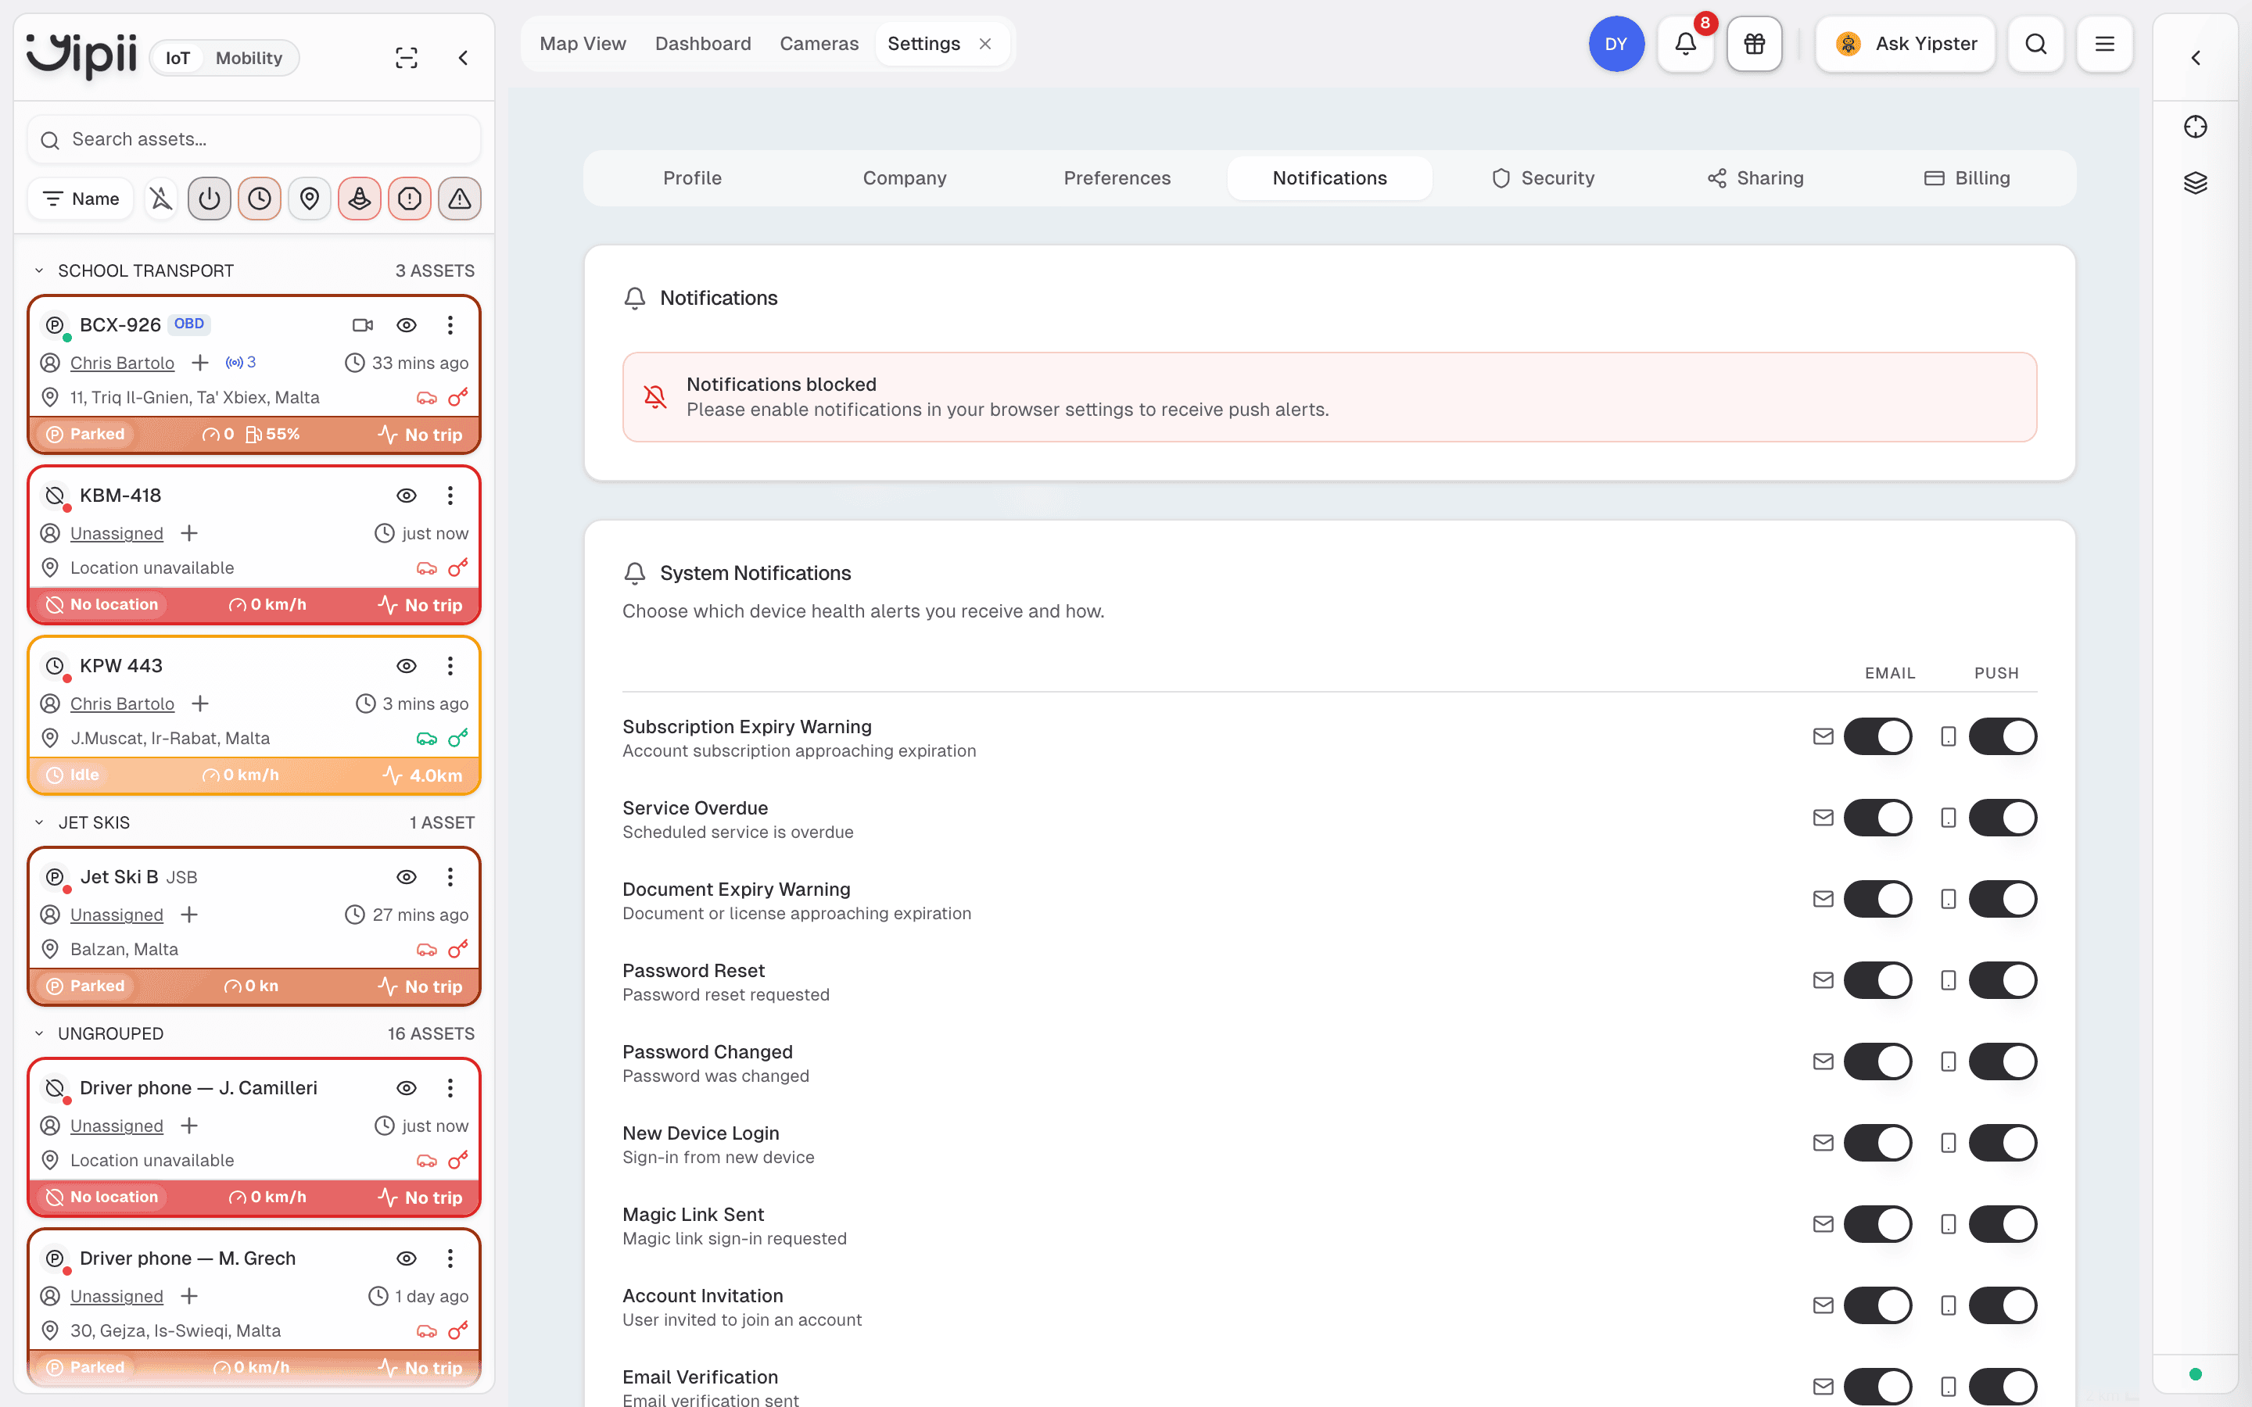Collapse the UNGROUPED group
This screenshot has width=2252, height=1407.
pos(39,1034)
